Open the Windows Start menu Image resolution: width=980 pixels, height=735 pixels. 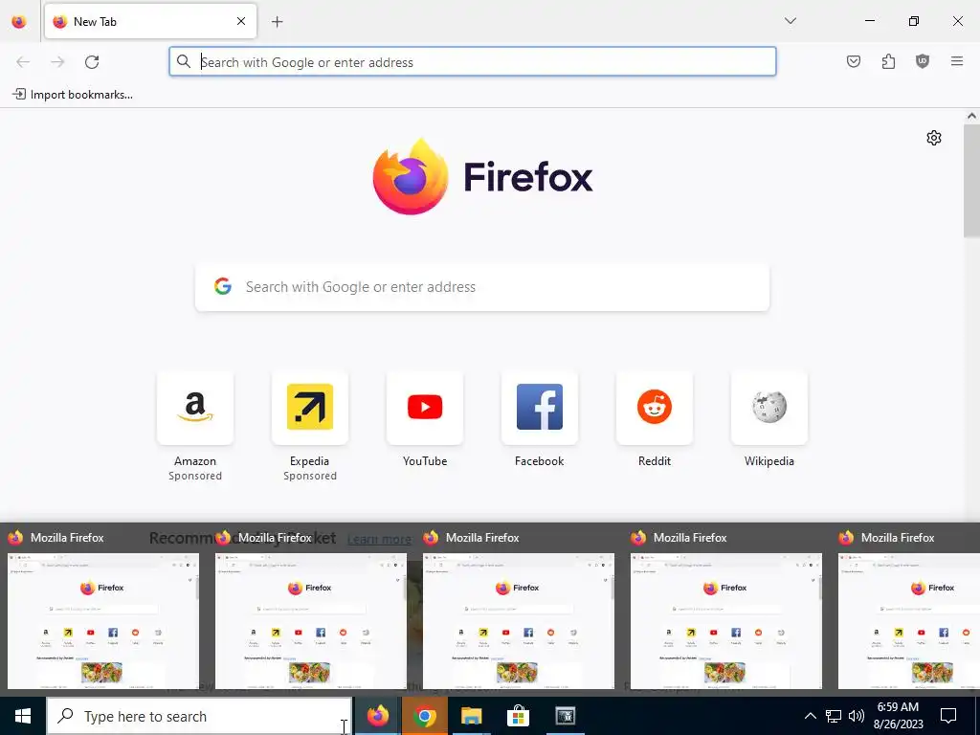click(23, 716)
